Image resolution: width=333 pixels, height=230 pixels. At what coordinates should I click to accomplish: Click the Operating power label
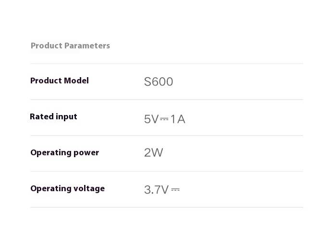[64, 153]
